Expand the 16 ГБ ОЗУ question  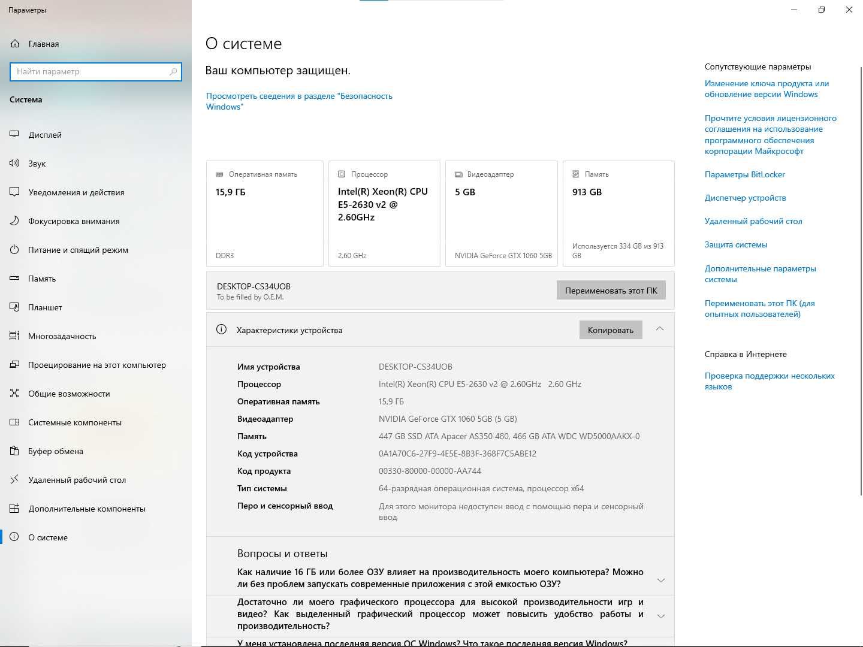(x=661, y=580)
